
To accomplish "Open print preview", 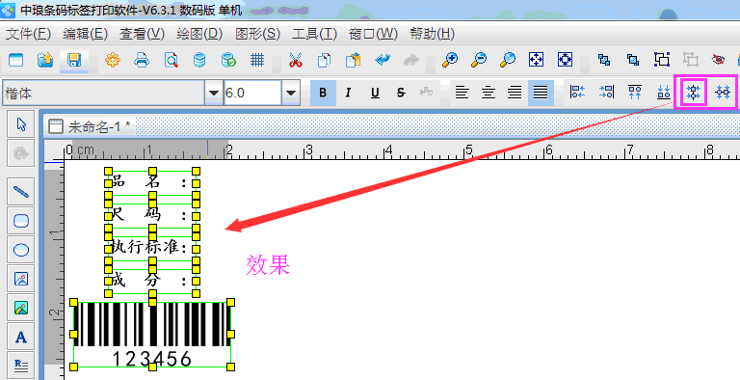I will click(171, 60).
